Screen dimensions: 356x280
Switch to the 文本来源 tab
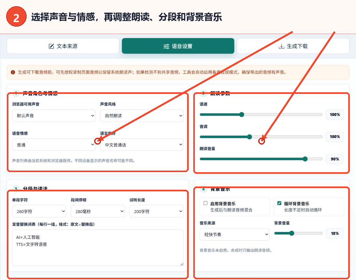tap(63, 46)
